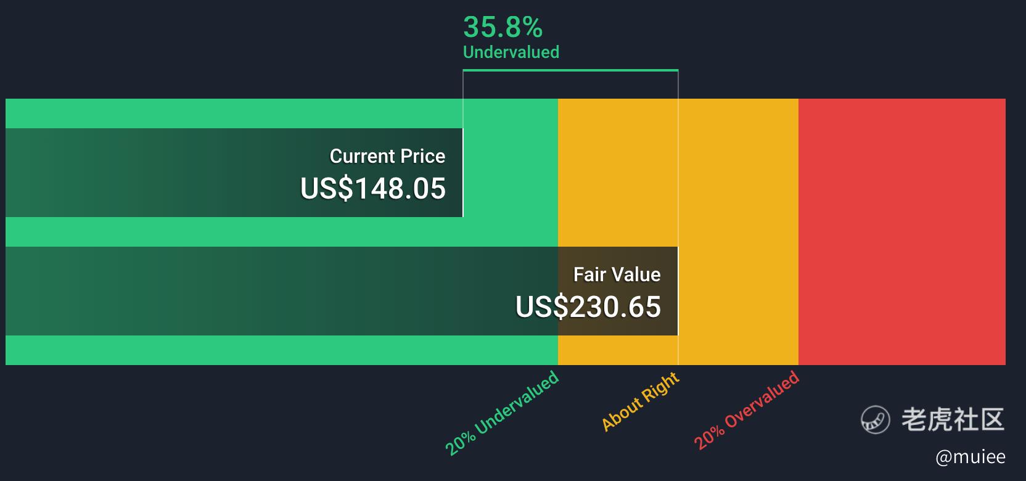
Task: Select the US$148.05 price value
Action: click(x=373, y=189)
